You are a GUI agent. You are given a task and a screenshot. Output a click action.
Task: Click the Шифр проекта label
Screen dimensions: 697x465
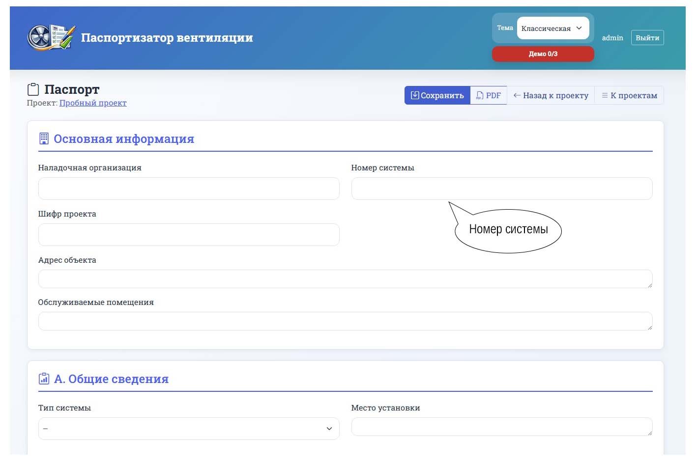(x=67, y=214)
